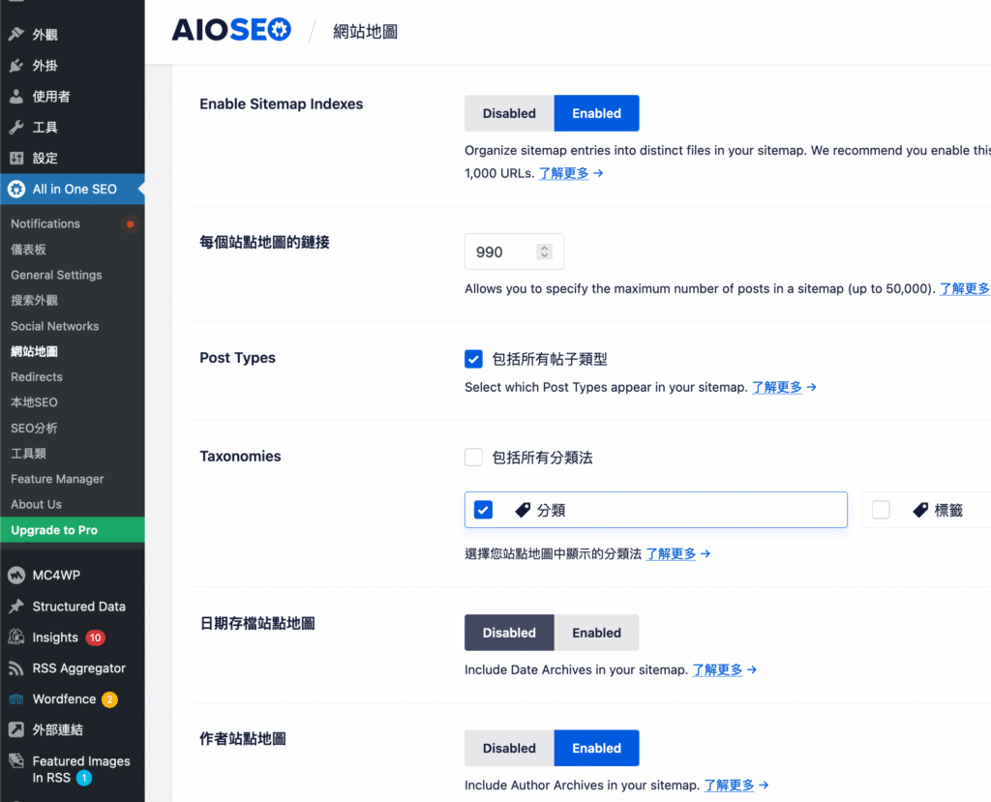This screenshot has width=991, height=802.
Task: Click the Featured Images blue 1 badge
Action: point(84,778)
